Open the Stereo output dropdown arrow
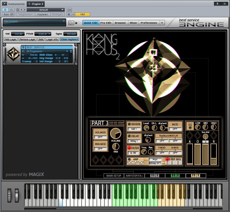This screenshot has height=212, width=230. [x=23, y=55]
